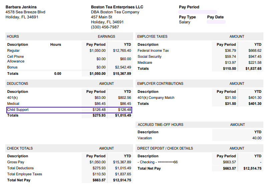Select the Barbara Jenkins employee name
268x190 pixels.
pos(21,7)
